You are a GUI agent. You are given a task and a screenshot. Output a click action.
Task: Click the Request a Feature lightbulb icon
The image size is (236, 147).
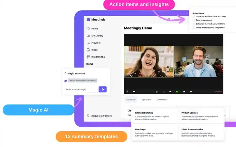click(x=88, y=116)
